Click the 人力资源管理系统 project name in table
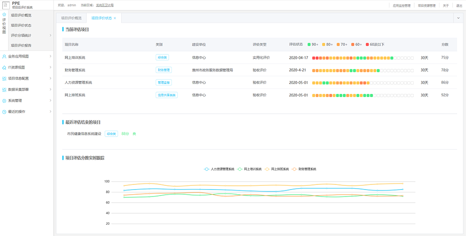466x236 pixels. [79, 83]
